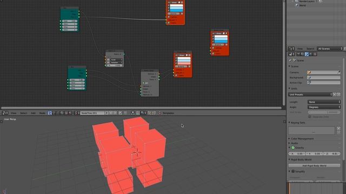
Task: Click the Gravity X value field
Action: (x=297, y=154)
